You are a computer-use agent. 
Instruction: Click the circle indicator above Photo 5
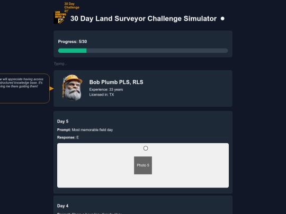click(146, 148)
